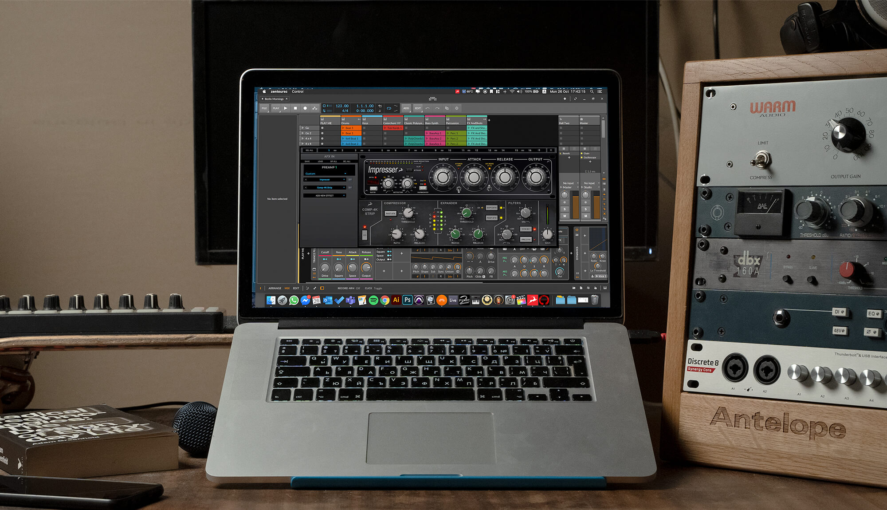Click the Impresser INPUT knob

(x=443, y=177)
